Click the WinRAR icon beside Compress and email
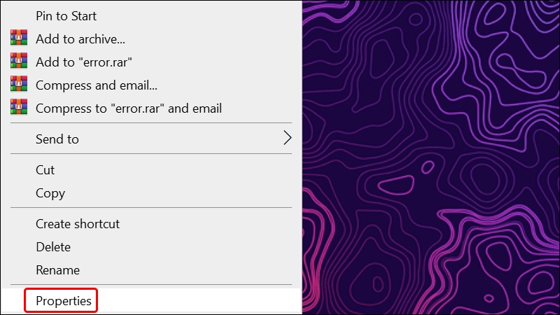The height and width of the screenshot is (315, 560). [x=19, y=85]
